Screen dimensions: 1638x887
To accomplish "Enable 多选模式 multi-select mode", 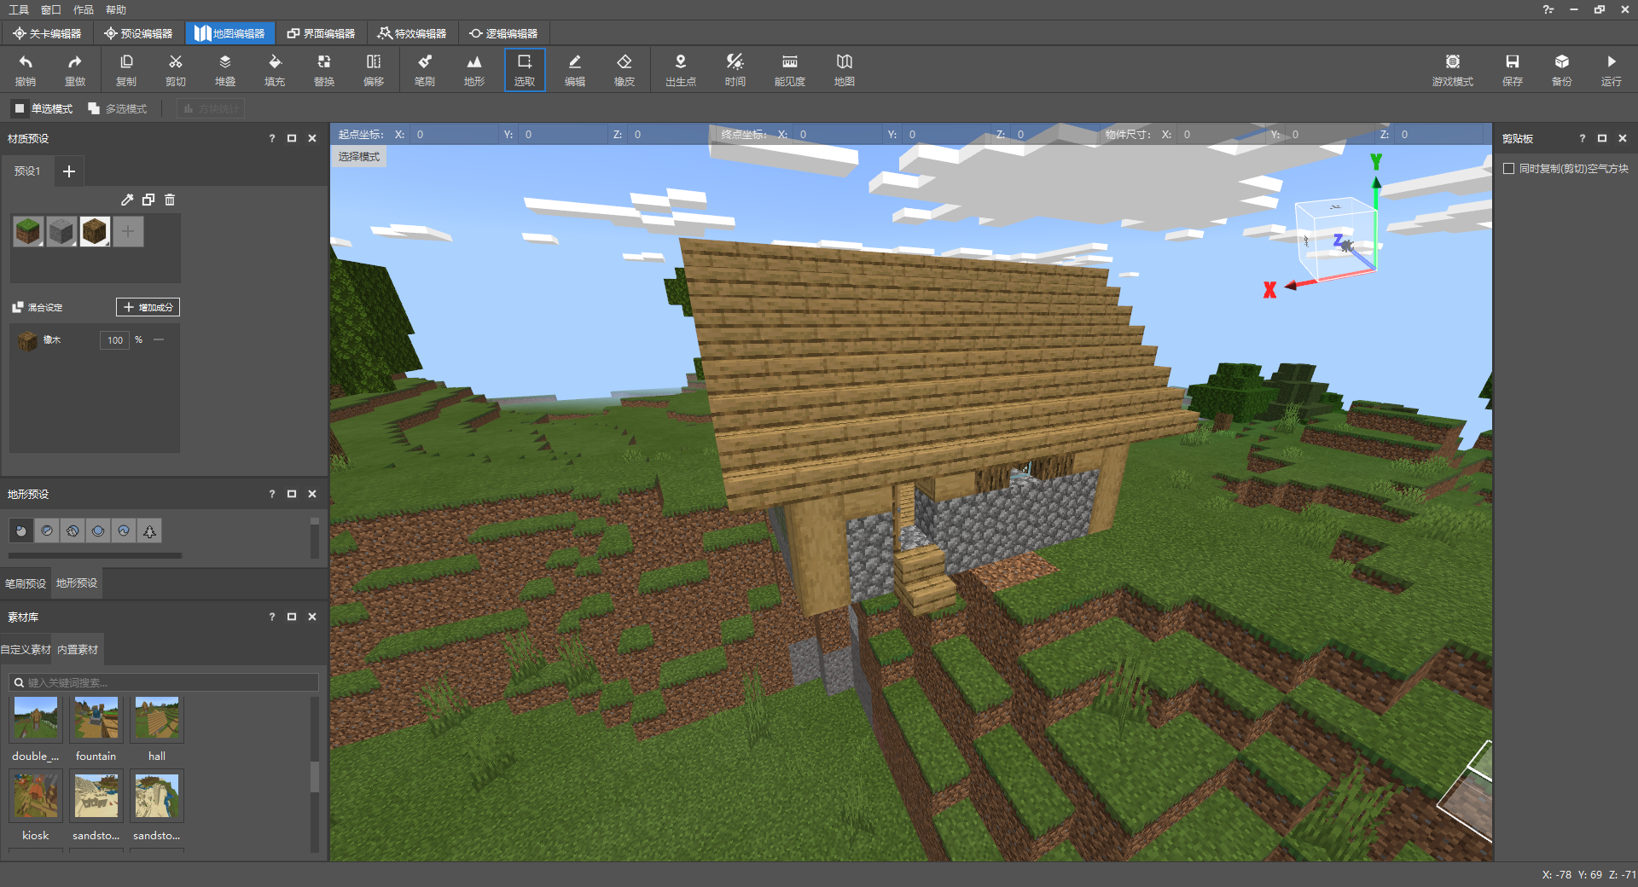I will click(118, 108).
